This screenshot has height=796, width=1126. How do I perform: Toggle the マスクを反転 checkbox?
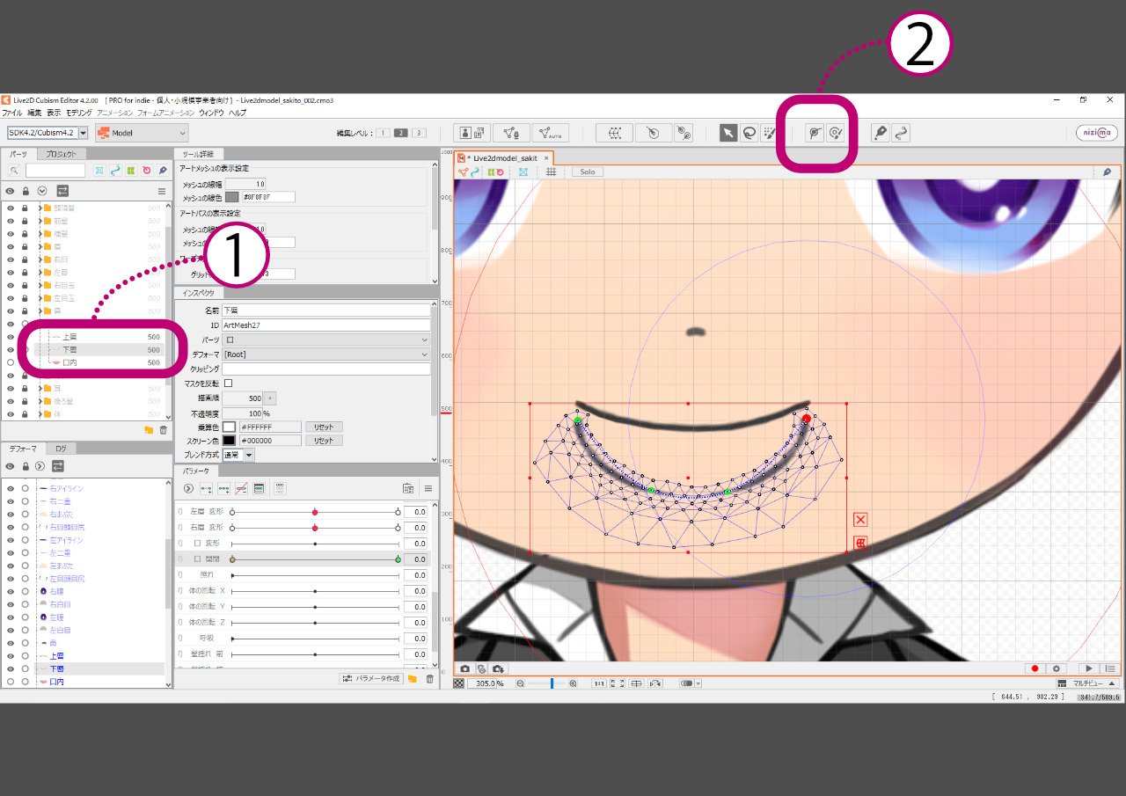pos(229,383)
